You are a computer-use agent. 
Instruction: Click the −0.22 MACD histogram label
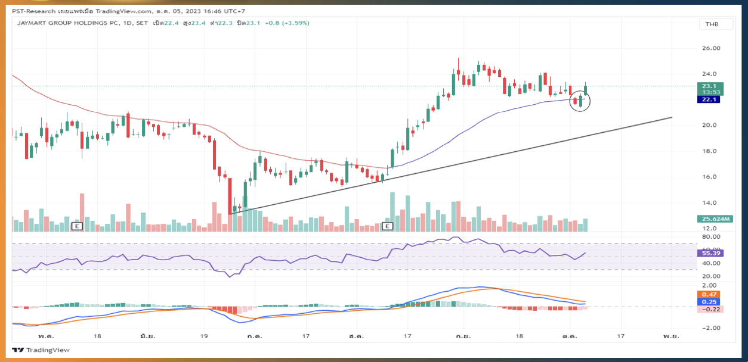click(710, 310)
